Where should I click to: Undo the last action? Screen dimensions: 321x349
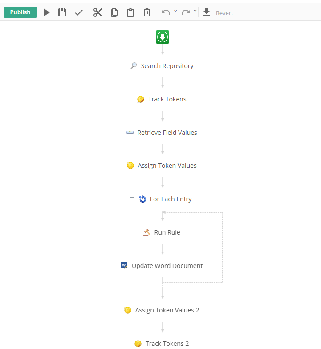(166, 12)
